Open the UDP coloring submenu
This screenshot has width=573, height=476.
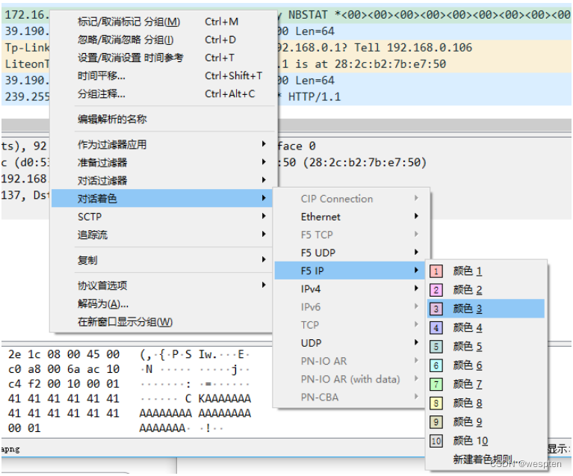pyautogui.click(x=351, y=343)
